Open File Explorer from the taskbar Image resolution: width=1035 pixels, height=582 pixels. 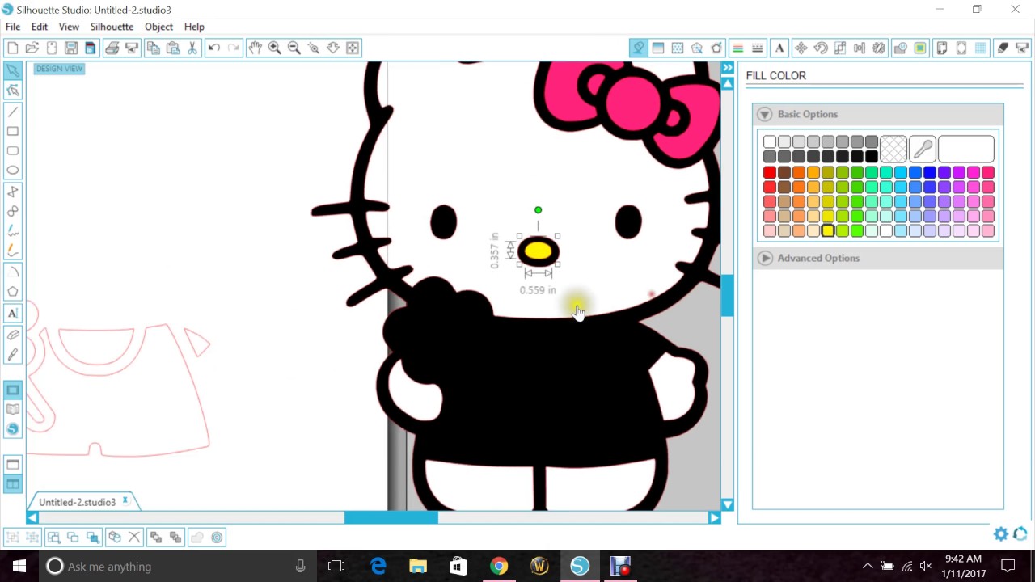[x=418, y=567]
